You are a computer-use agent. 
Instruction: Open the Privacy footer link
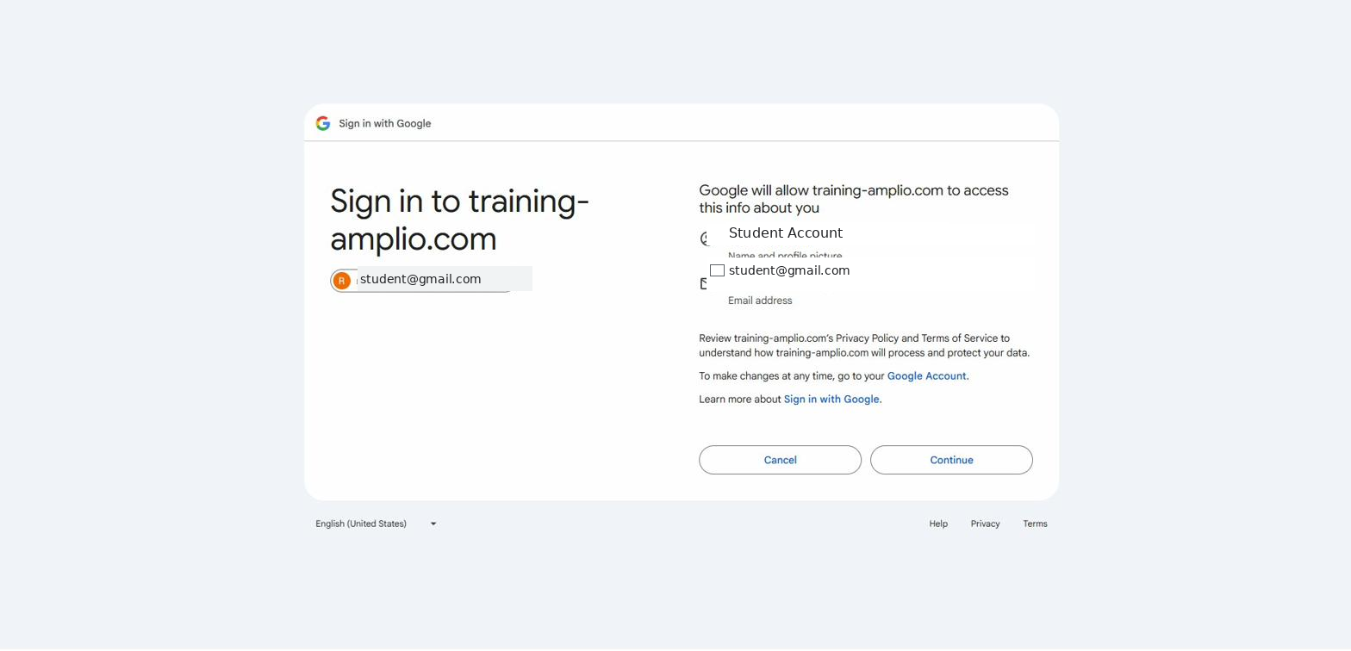click(x=985, y=524)
